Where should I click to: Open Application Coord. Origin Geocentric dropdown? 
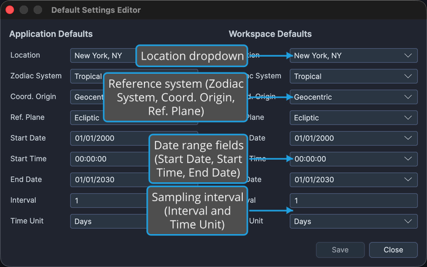click(x=87, y=97)
